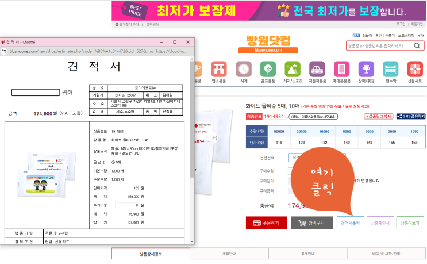Viewport: 427px width, 264px height.
Task: Switch to the 제품안내 tab
Action: pyautogui.click(x=229, y=254)
